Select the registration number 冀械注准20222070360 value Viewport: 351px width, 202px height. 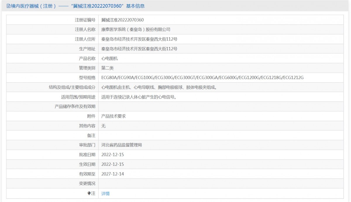pos(123,20)
